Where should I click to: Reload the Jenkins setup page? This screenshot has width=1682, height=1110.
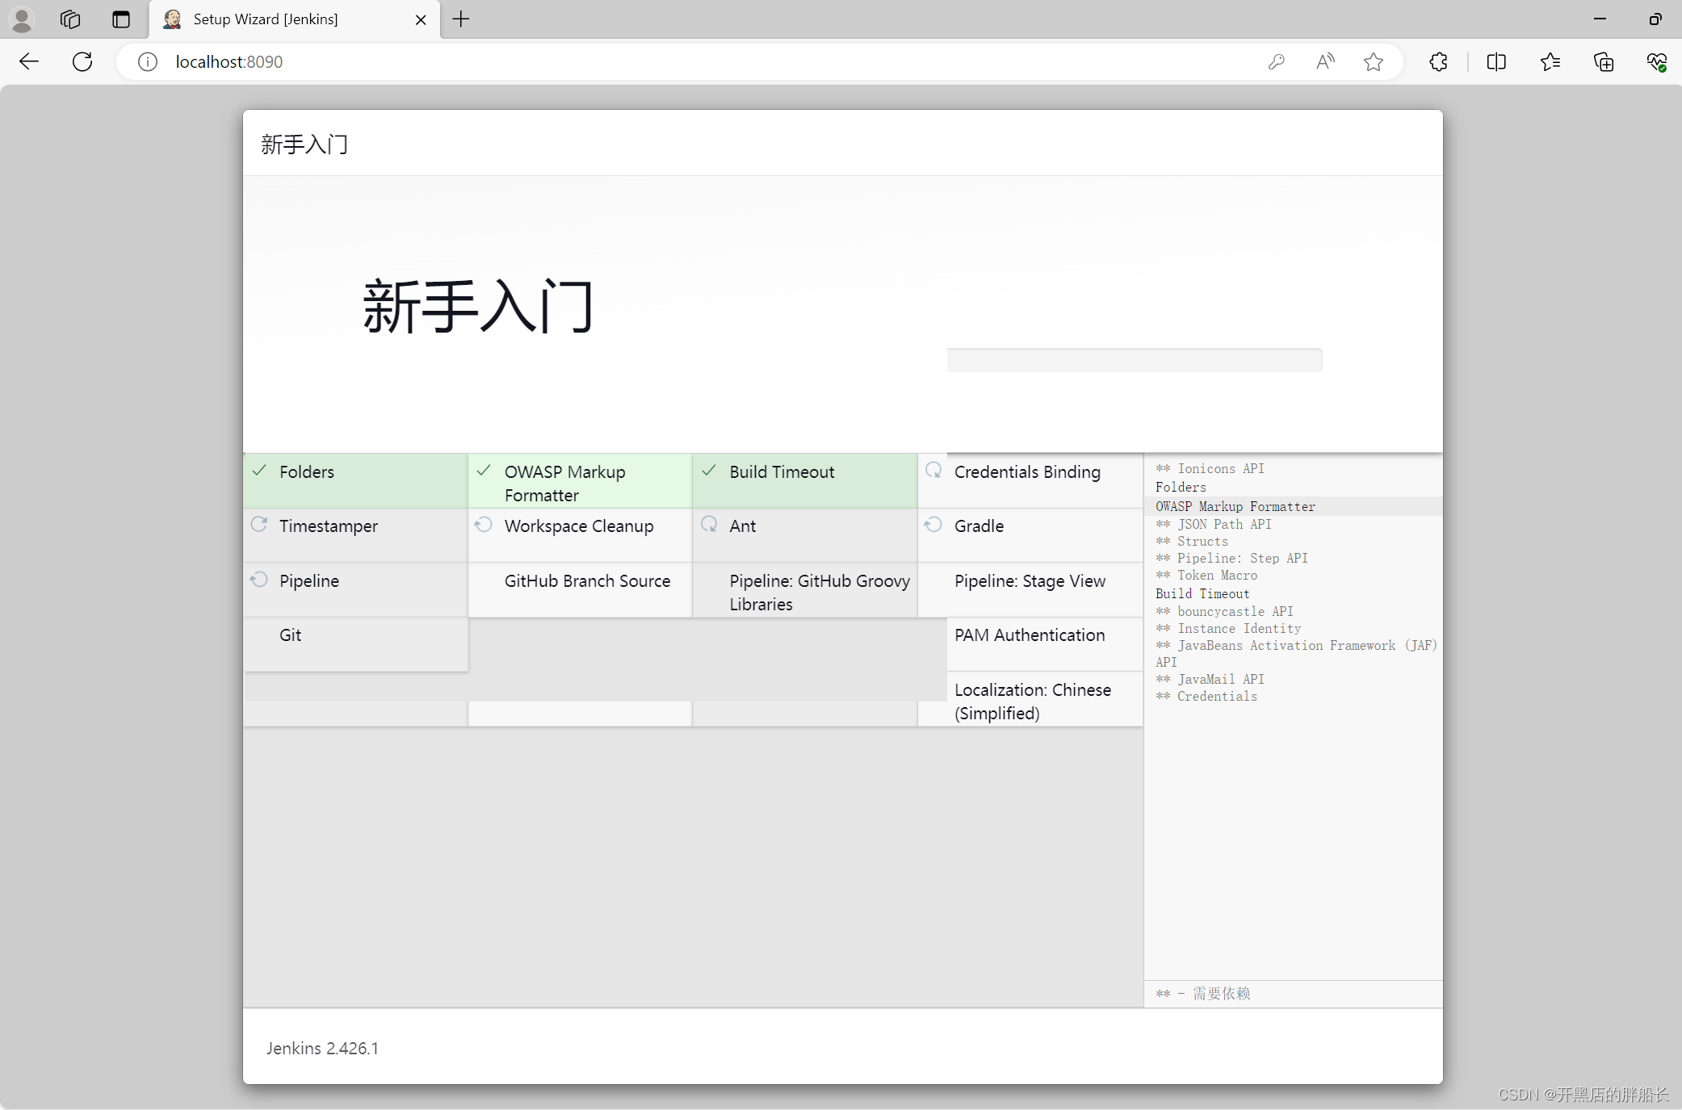(x=82, y=61)
